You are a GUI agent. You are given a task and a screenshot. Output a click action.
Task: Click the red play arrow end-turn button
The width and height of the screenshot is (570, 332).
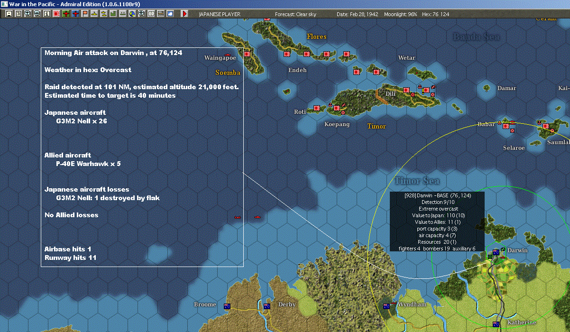pyautogui.click(x=184, y=14)
